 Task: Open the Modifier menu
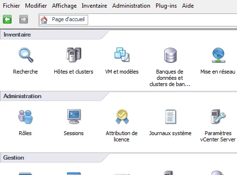point(36,6)
